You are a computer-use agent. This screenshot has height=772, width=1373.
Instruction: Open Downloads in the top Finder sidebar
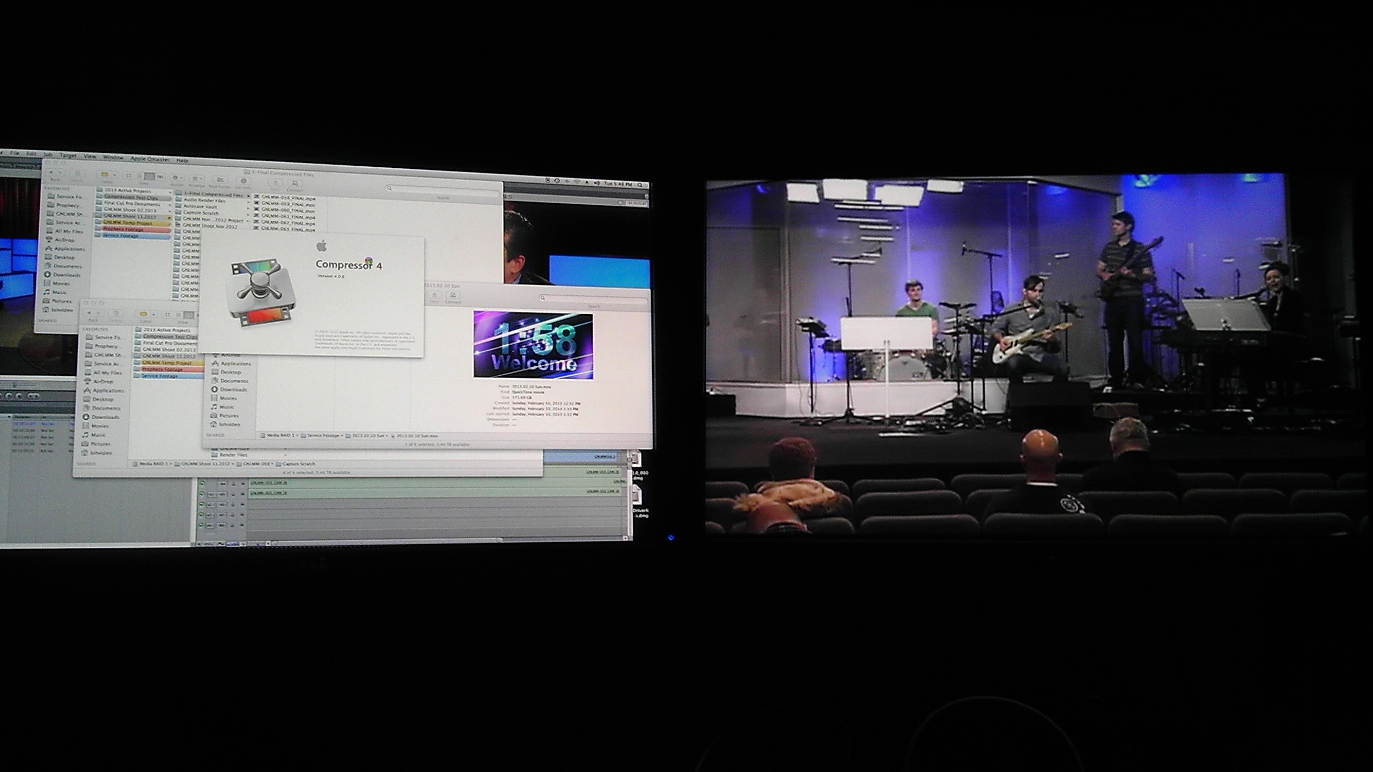point(66,275)
